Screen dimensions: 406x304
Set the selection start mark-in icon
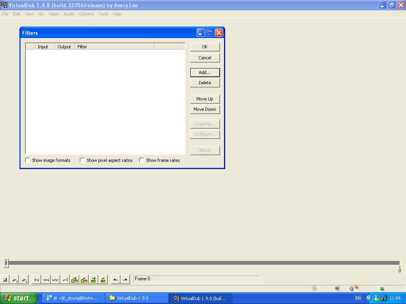115,279
